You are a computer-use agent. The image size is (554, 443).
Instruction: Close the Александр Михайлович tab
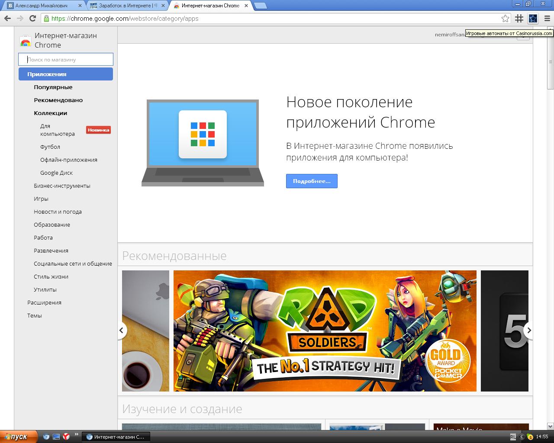[x=80, y=6]
